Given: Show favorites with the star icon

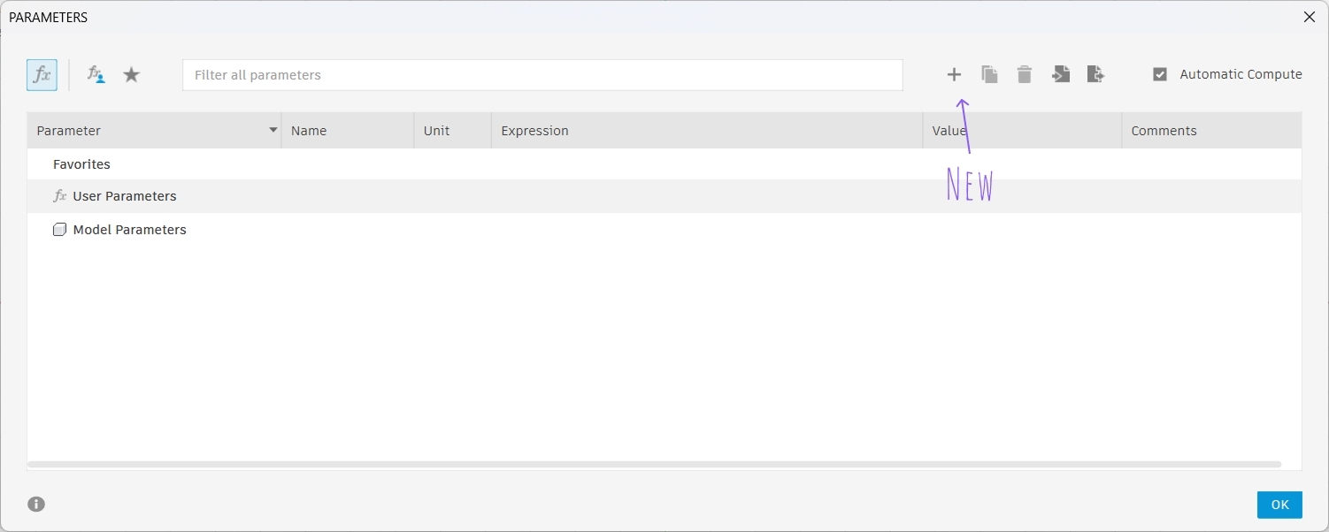Looking at the screenshot, I should tap(132, 75).
